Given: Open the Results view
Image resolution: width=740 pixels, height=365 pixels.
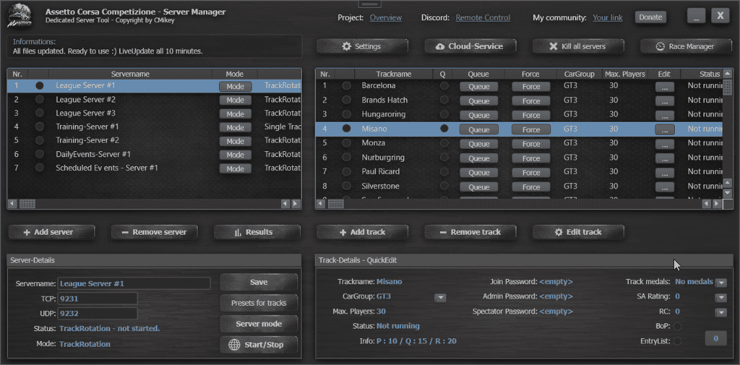Looking at the screenshot, I should pos(257,232).
